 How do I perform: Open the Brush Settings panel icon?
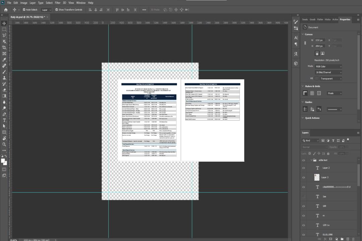click(x=296, y=21)
